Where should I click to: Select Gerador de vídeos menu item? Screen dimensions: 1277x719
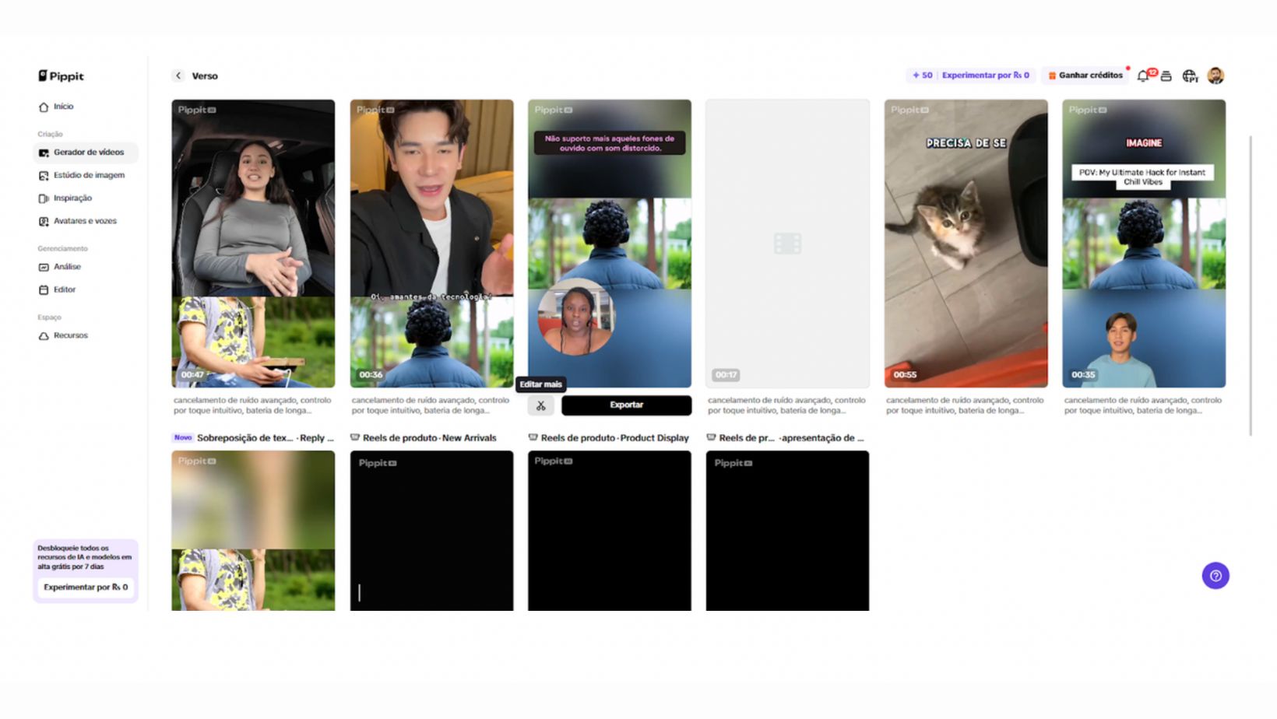(x=88, y=153)
